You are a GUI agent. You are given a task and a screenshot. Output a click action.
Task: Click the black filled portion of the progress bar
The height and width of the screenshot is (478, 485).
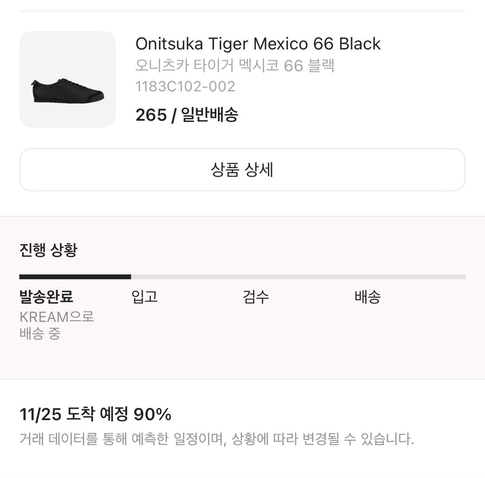coord(75,276)
